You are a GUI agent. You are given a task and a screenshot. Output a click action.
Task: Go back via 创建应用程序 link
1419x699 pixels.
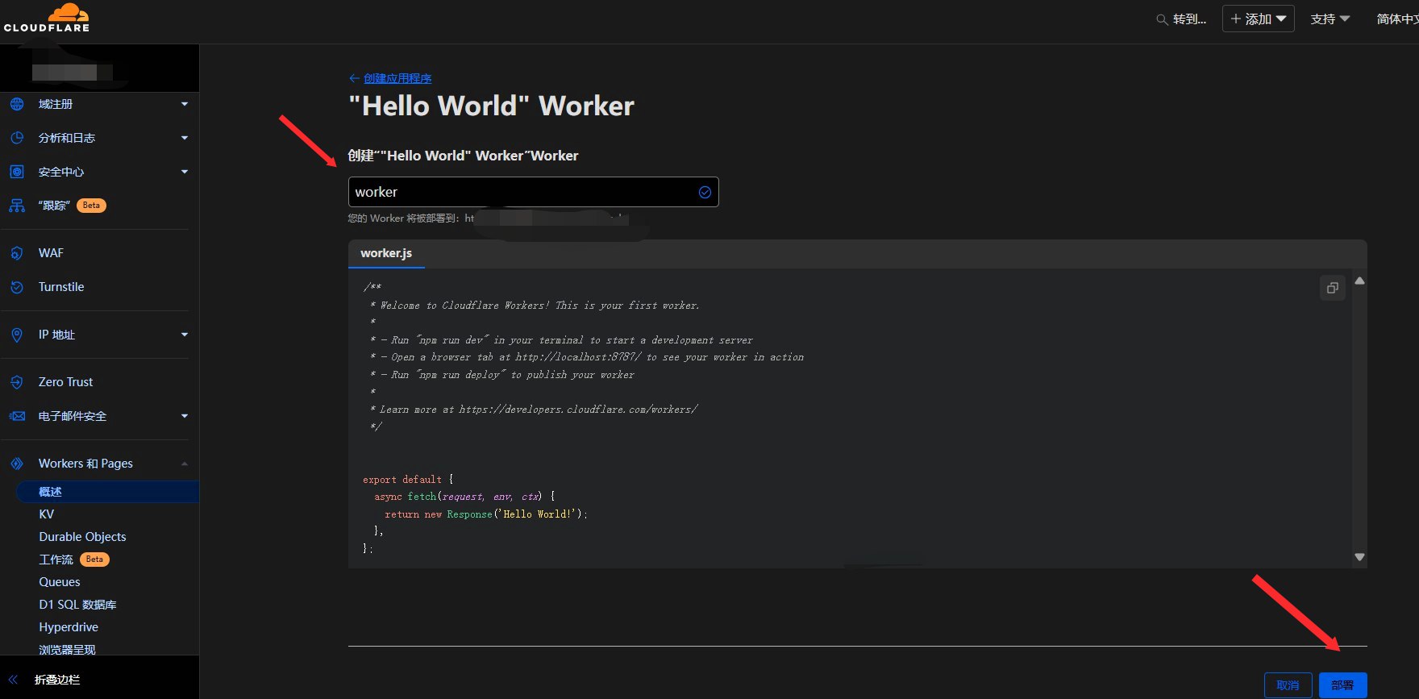coord(397,78)
